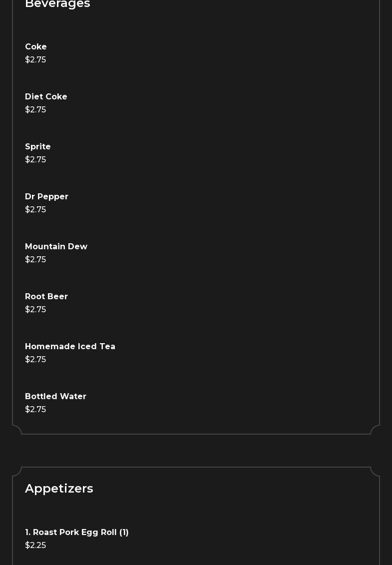Image resolution: width=392 pixels, height=565 pixels.
Task: Click the $2.75 price under Coke
Action: pos(35,60)
